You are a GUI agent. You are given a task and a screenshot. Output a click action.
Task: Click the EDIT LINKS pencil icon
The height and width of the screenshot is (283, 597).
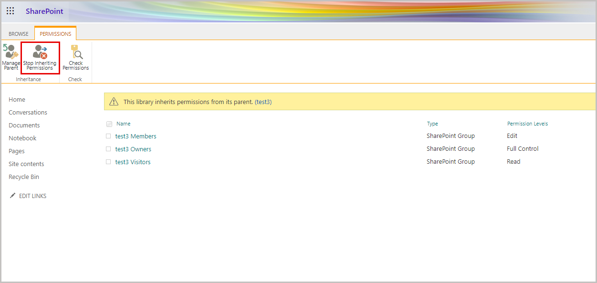[x=13, y=196]
